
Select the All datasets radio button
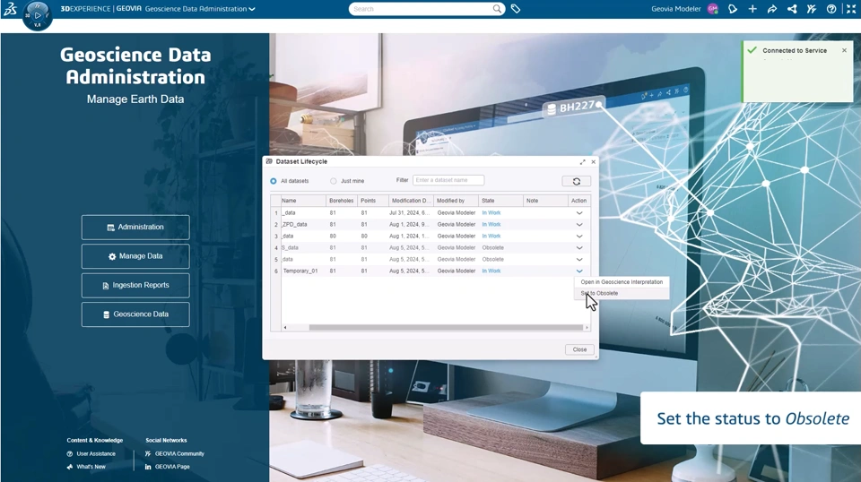[x=274, y=181]
